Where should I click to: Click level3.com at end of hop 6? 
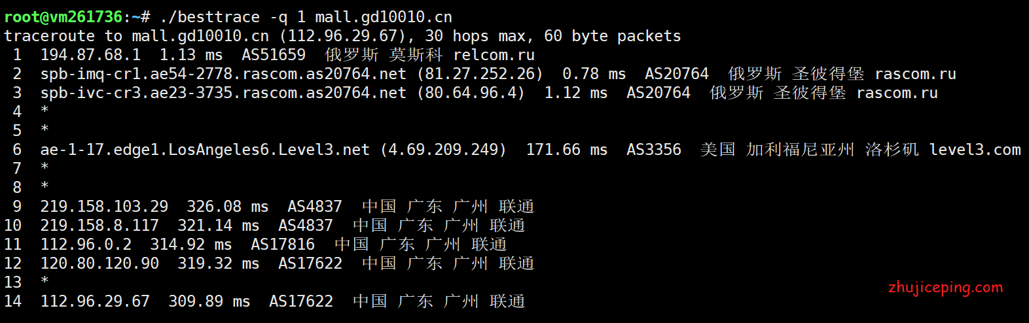[x=975, y=150]
